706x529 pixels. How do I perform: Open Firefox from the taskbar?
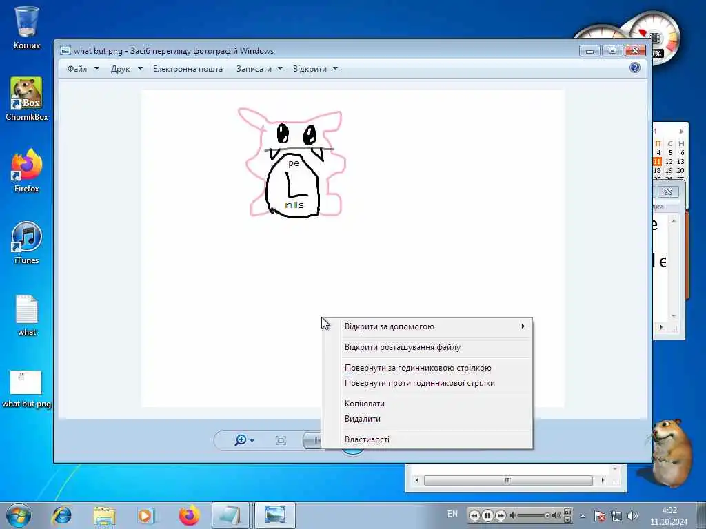pyautogui.click(x=189, y=515)
